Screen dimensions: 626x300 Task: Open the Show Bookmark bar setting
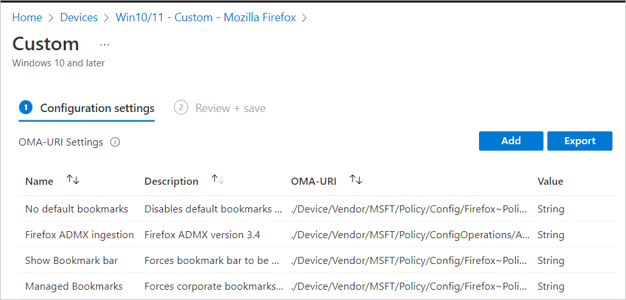[x=72, y=260]
